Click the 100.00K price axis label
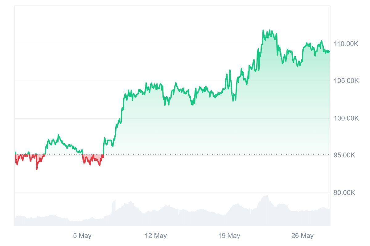Viewport: 370px width, 246px height. 346,118
